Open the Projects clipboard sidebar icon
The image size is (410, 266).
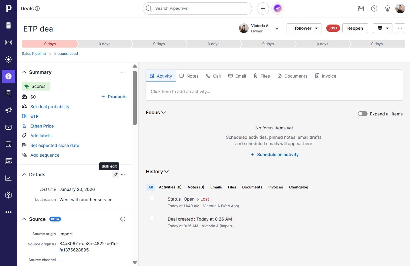click(8, 93)
